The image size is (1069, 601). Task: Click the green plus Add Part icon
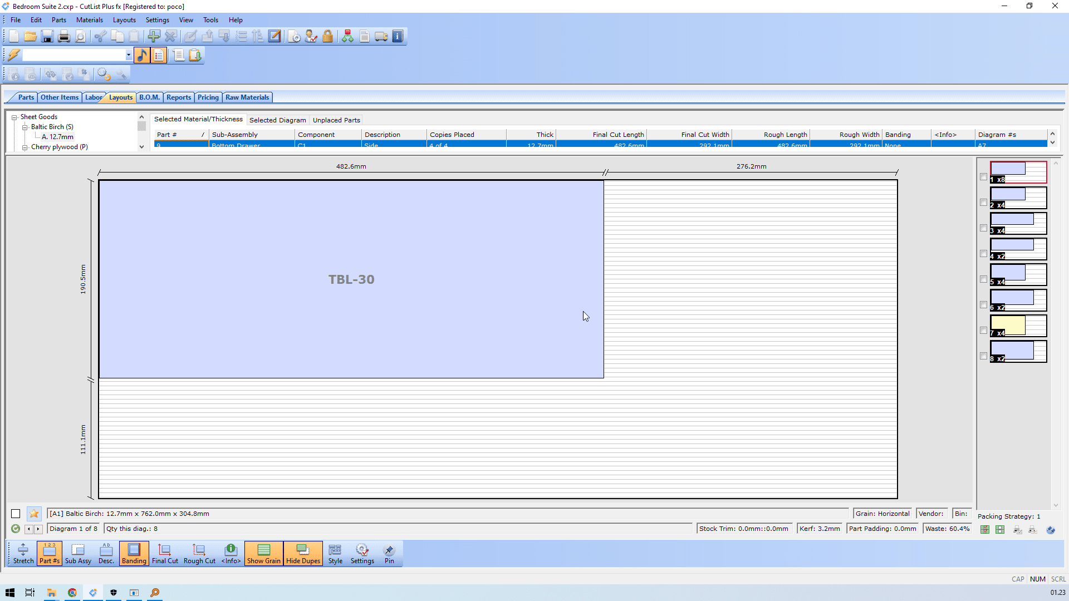pyautogui.click(x=154, y=37)
